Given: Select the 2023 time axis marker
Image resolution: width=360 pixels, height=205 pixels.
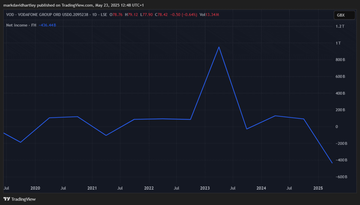Looking at the screenshot, I should [205, 188].
